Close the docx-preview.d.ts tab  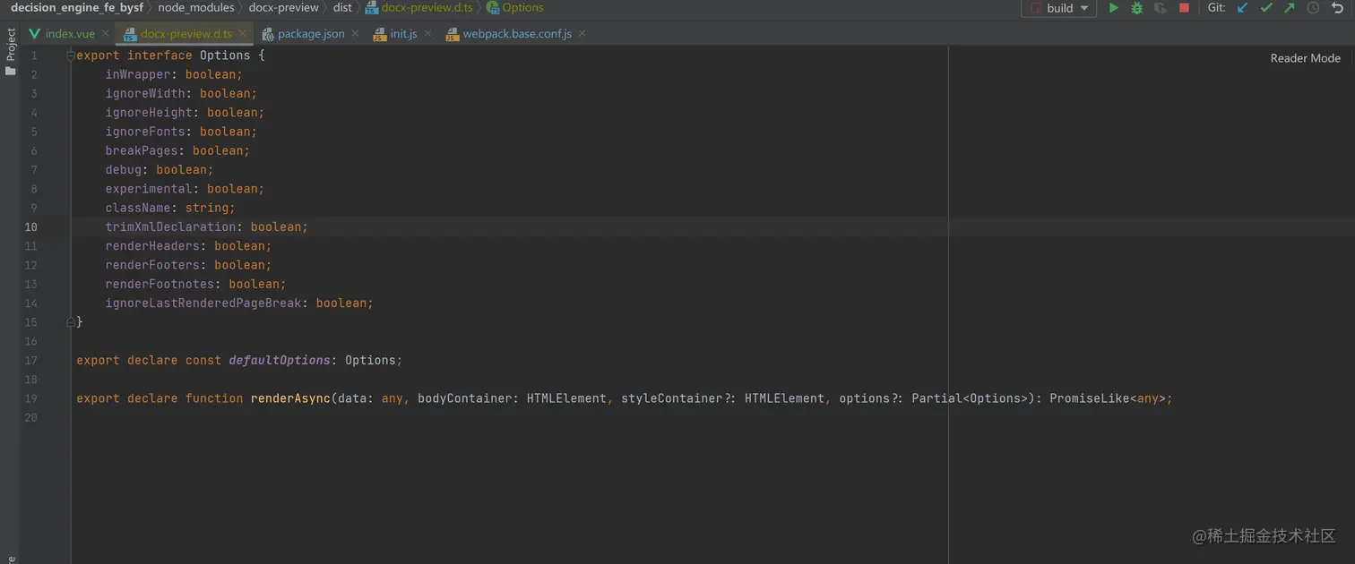(x=242, y=33)
